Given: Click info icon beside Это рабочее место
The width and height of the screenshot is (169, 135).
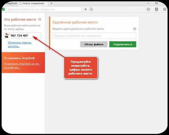Looking at the screenshot, I should coord(40,19).
